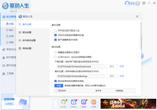Click the settings dialog scrollbar
This screenshot has width=157, height=110.
141,36
